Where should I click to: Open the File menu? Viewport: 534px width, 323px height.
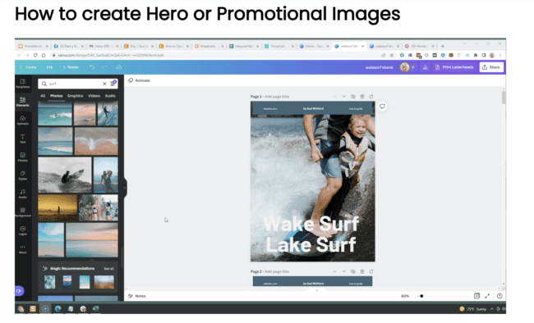pyautogui.click(x=49, y=67)
